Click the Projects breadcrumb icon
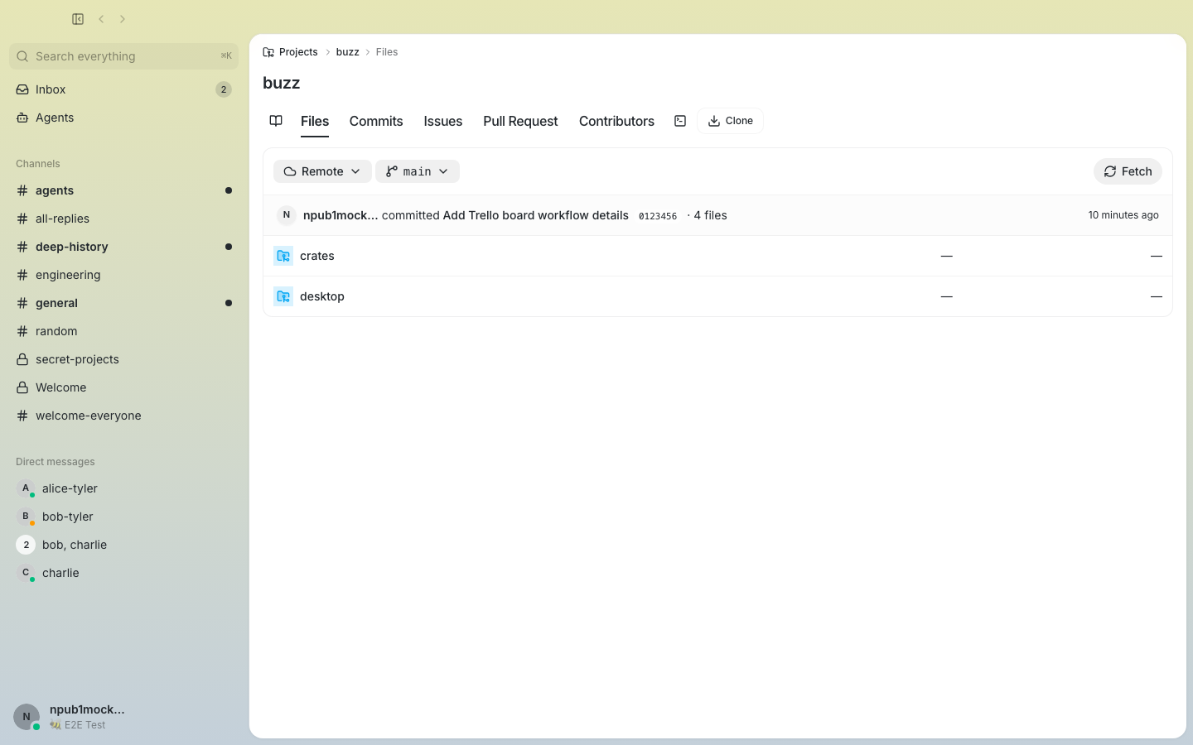Image resolution: width=1193 pixels, height=745 pixels. pyautogui.click(x=268, y=52)
